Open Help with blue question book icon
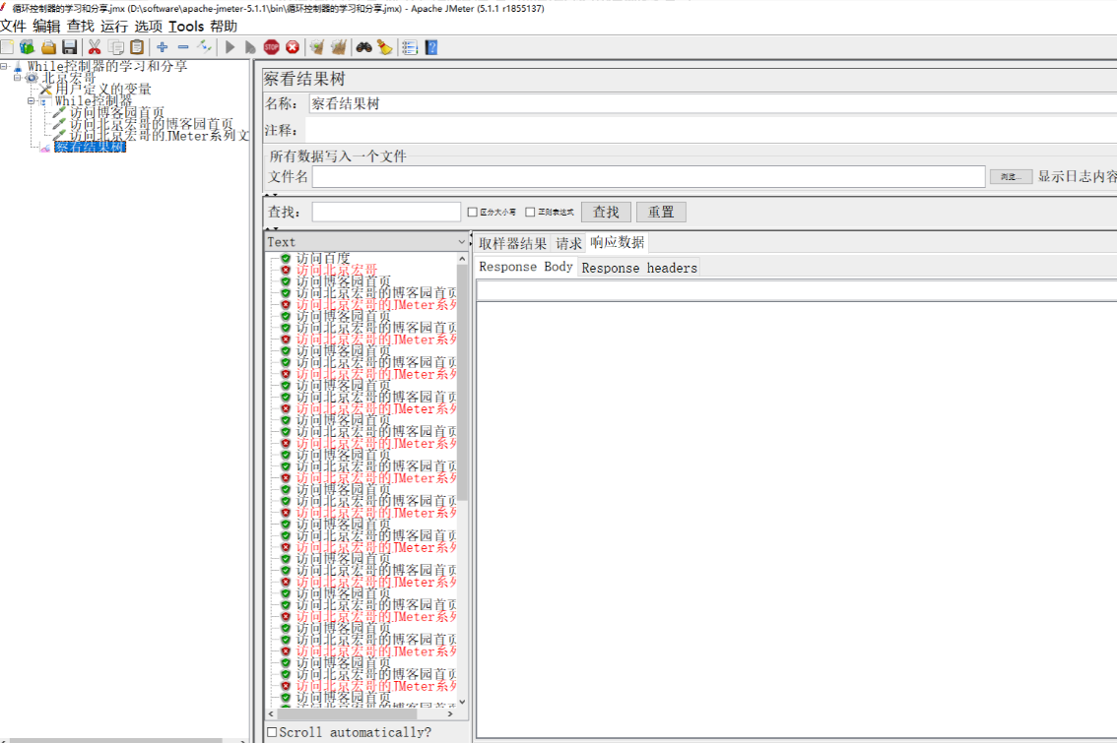Screen dimensions: 1117x743 431,47
